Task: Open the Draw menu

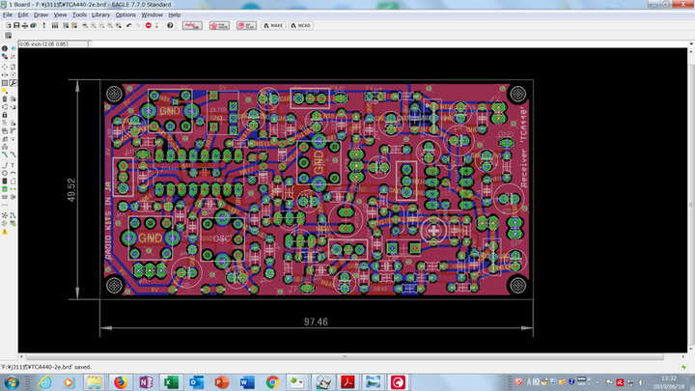Action: pyautogui.click(x=41, y=15)
